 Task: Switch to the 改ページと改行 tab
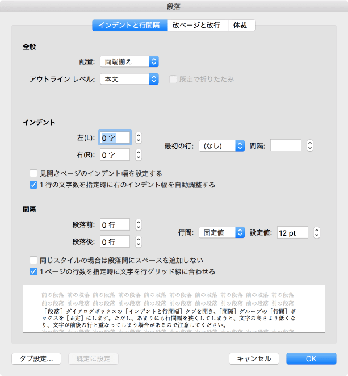[197, 26]
